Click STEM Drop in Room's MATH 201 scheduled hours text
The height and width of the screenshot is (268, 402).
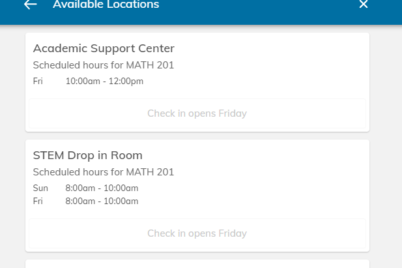click(x=103, y=172)
